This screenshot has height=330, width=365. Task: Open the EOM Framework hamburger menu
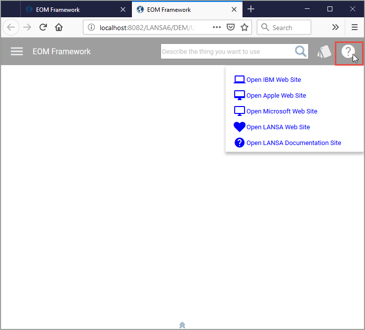(x=17, y=51)
